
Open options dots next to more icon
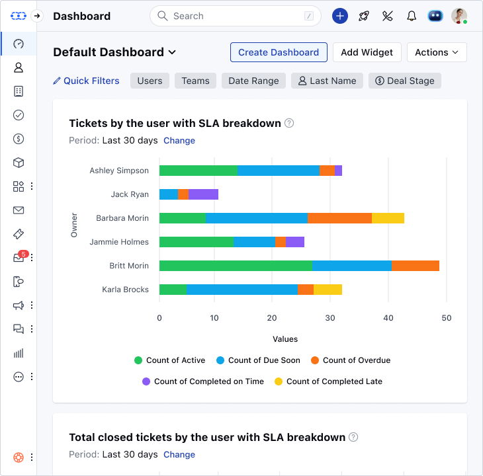[x=32, y=377]
